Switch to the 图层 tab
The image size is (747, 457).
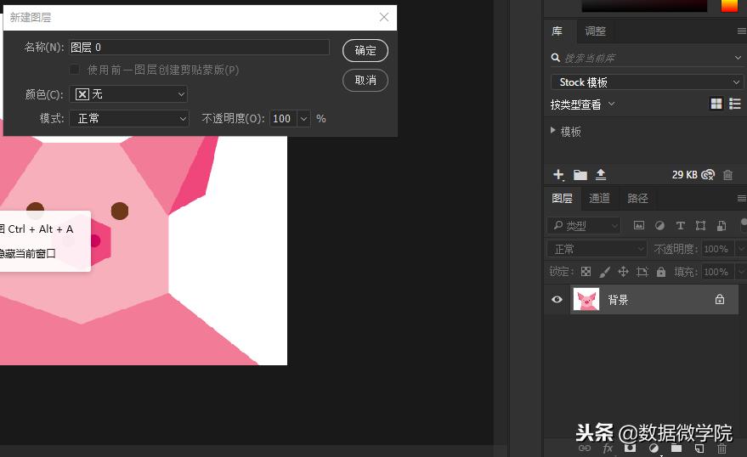[x=562, y=199]
